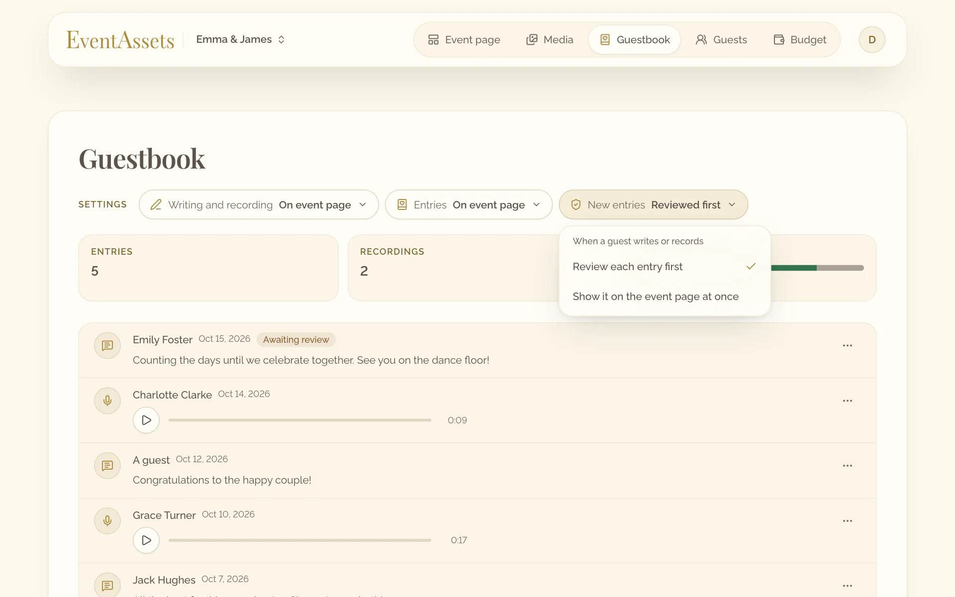
Task: Select the Guestbook tab
Action: tap(635, 40)
